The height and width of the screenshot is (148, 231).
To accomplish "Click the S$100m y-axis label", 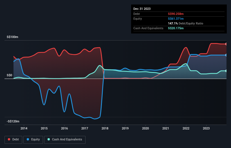I will click(x=13, y=37).
